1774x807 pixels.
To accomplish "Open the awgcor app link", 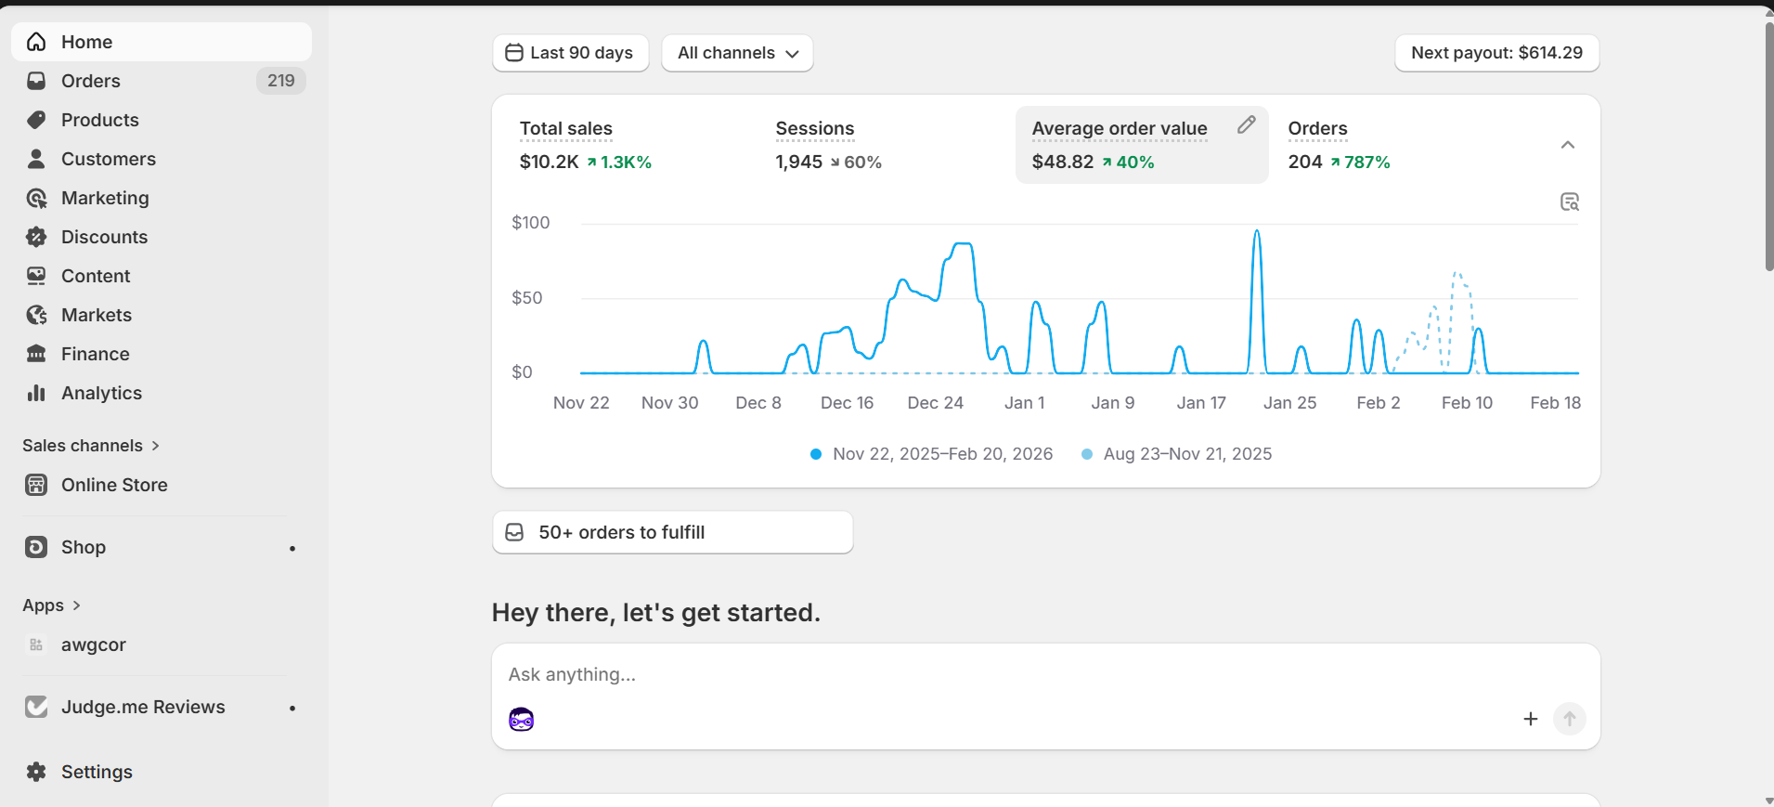I will [x=162, y=644].
